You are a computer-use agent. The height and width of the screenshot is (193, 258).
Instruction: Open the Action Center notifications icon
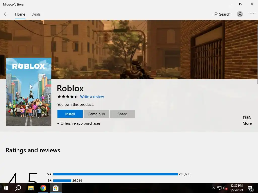tap(250, 188)
